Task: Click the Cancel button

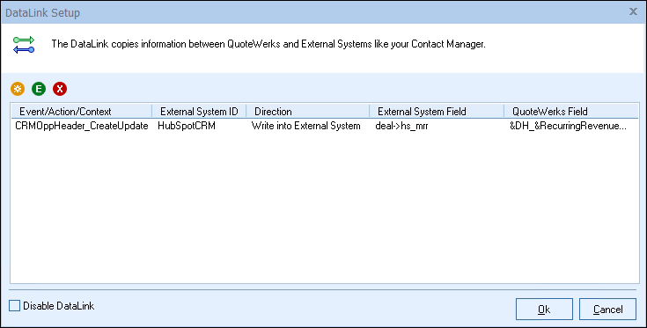Action: 607,309
